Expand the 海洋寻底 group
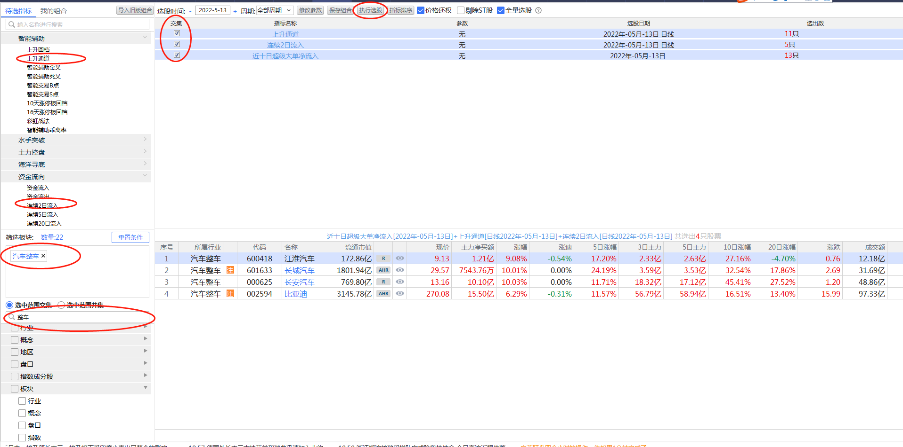903x447 pixels. click(x=145, y=164)
